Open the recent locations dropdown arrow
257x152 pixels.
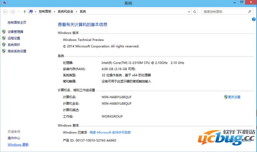(19, 12)
